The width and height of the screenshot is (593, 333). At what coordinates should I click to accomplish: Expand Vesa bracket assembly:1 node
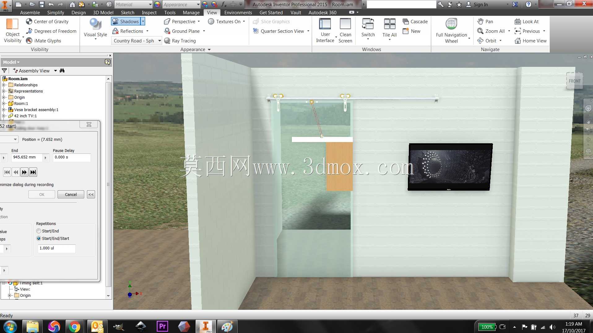(x=4, y=110)
